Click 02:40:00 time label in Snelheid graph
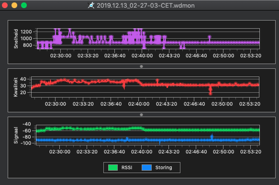This screenshot has width=279, height=185. [142, 55]
